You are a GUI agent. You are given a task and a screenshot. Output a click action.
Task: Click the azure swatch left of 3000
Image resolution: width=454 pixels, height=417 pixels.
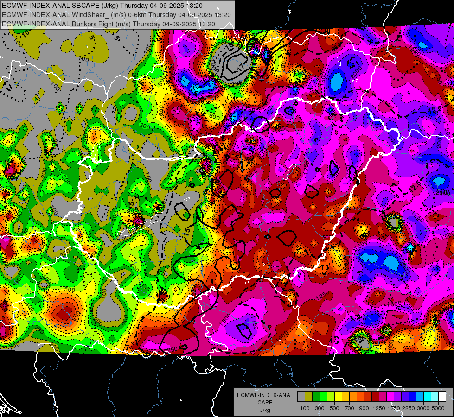coord(420,397)
